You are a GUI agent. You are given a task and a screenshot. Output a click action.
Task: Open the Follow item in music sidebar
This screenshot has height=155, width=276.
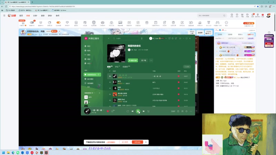(x=88, y=63)
